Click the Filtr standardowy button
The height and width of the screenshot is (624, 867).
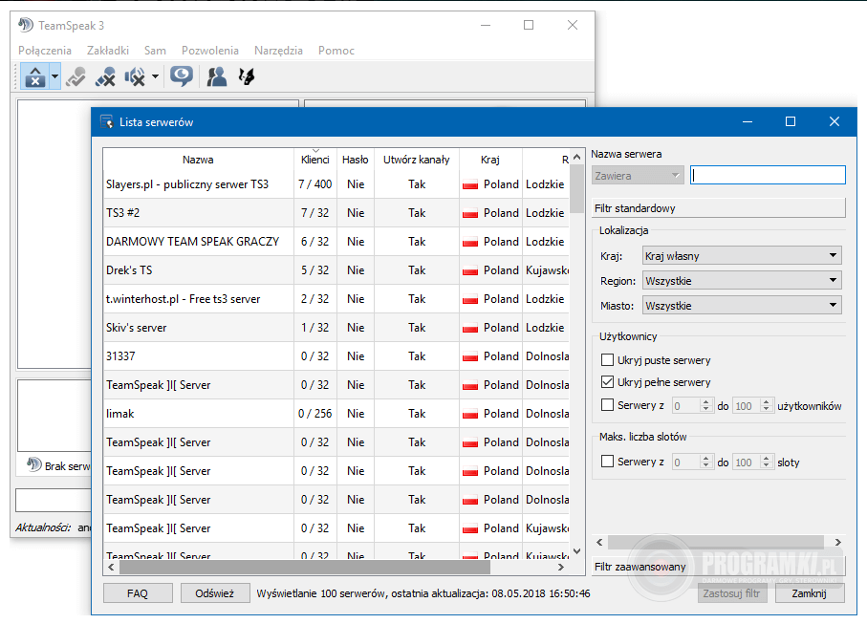coord(719,208)
